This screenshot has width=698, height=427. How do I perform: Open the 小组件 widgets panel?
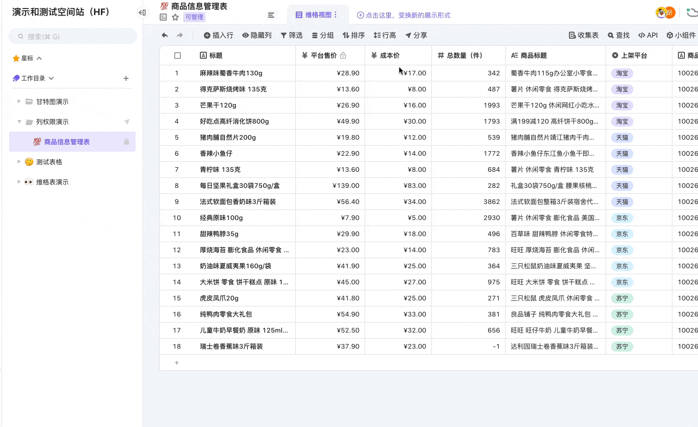click(x=681, y=35)
